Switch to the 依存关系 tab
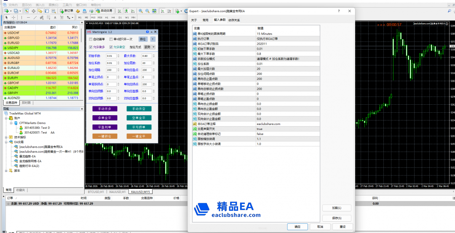This screenshot has height=233, width=455. 234,20
